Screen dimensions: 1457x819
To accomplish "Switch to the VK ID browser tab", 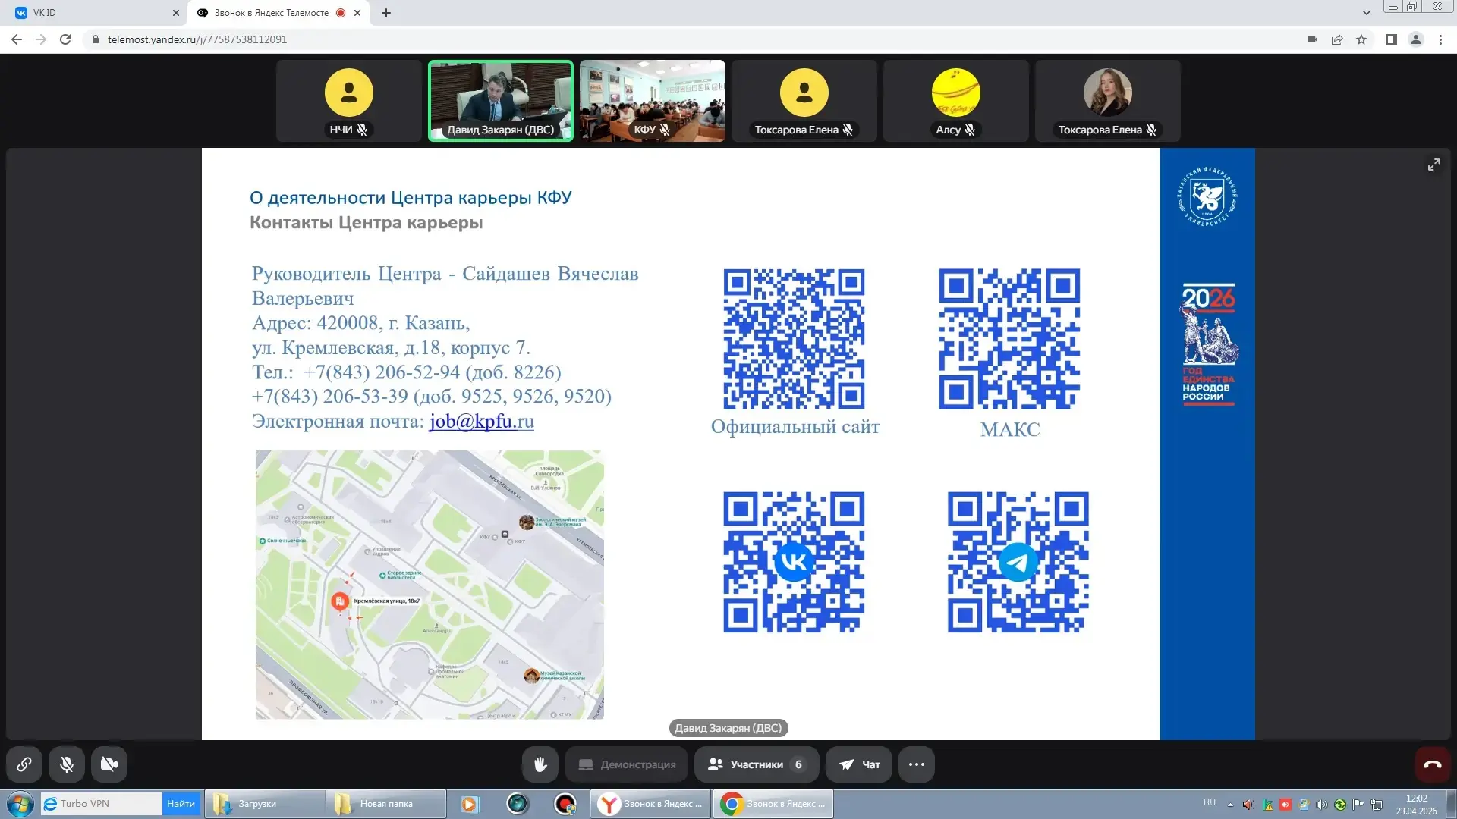I will point(95,13).
